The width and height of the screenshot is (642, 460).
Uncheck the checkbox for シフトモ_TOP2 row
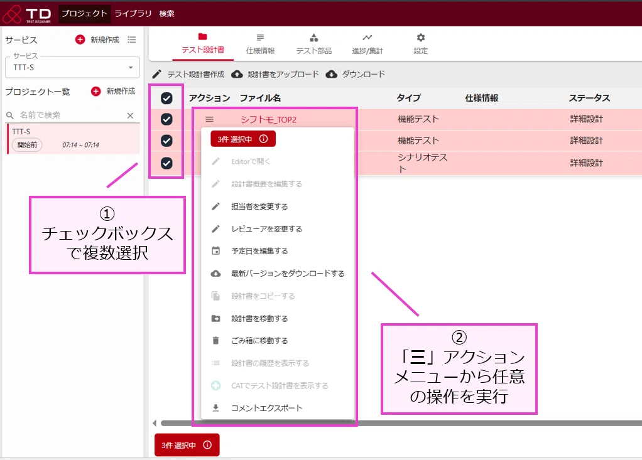[166, 119]
